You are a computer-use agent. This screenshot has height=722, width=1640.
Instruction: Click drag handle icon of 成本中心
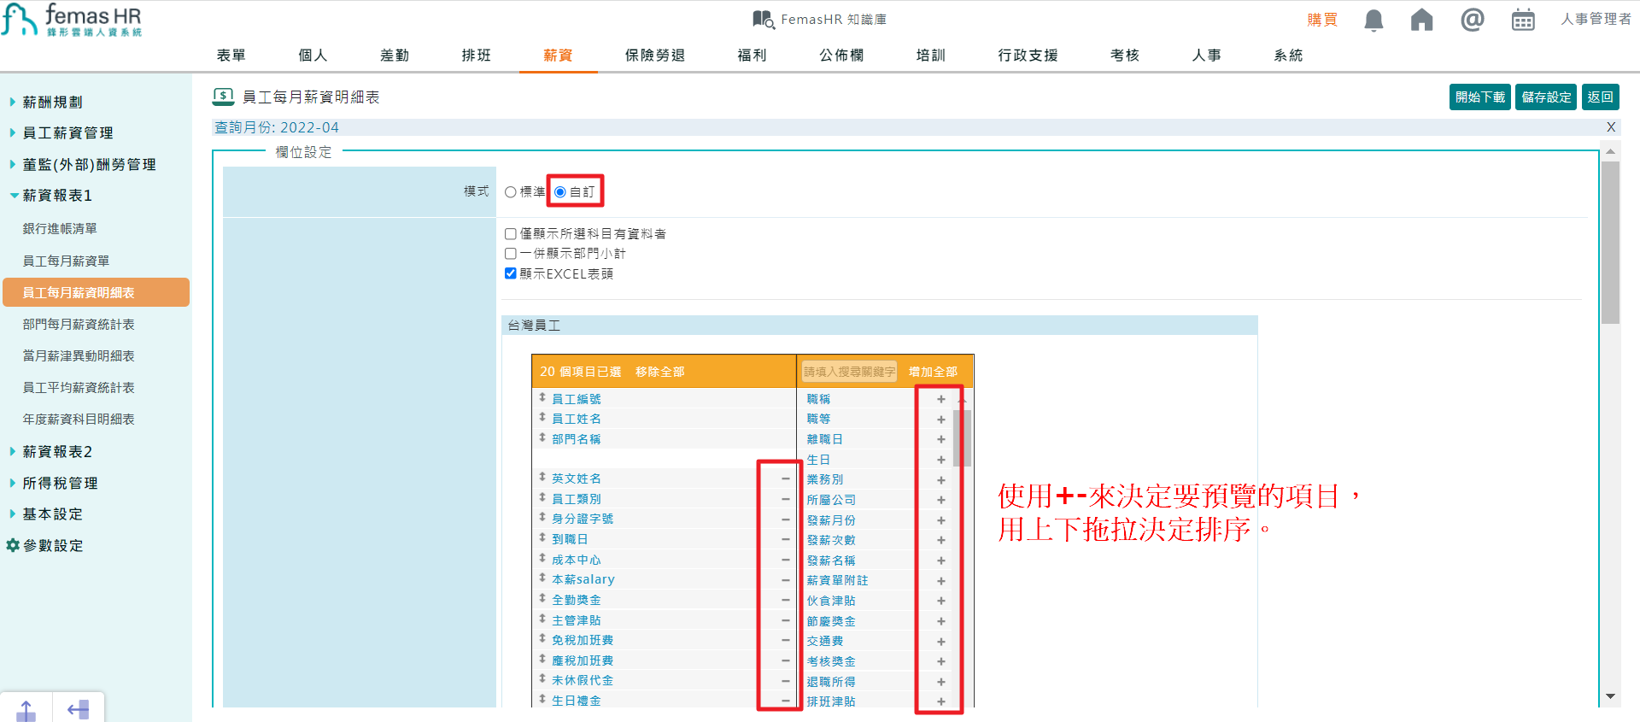(542, 558)
